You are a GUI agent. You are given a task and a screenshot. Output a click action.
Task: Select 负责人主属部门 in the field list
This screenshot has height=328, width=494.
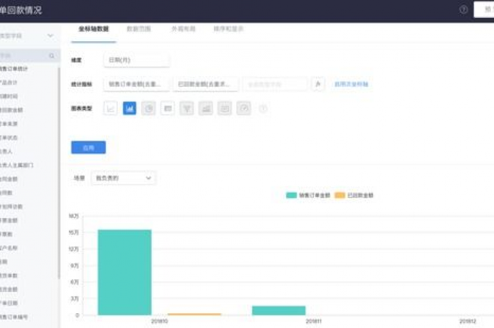pos(17,165)
